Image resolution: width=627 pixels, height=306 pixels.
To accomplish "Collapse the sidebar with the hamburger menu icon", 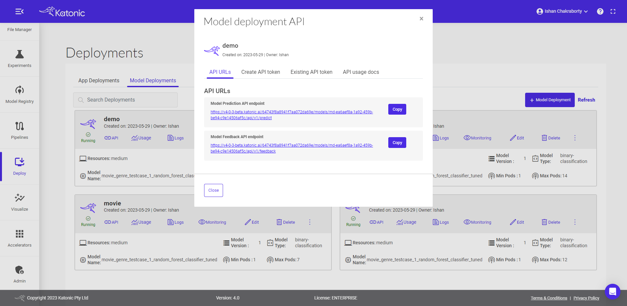I will pyautogui.click(x=20, y=11).
